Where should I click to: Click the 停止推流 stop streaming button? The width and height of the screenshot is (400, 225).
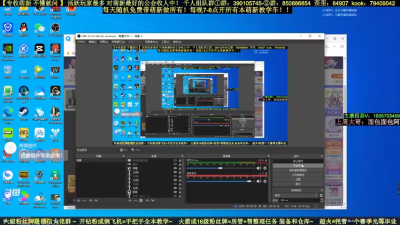coord(298,161)
